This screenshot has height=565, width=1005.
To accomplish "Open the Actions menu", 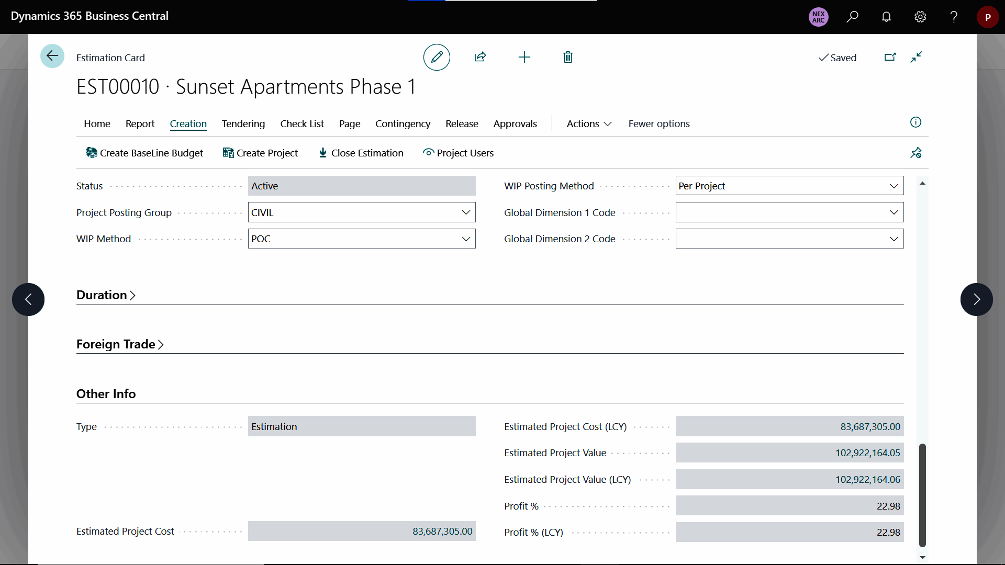I will click(x=589, y=124).
